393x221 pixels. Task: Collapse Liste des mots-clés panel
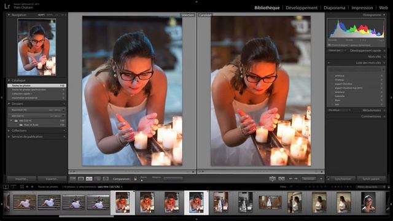[384, 63]
